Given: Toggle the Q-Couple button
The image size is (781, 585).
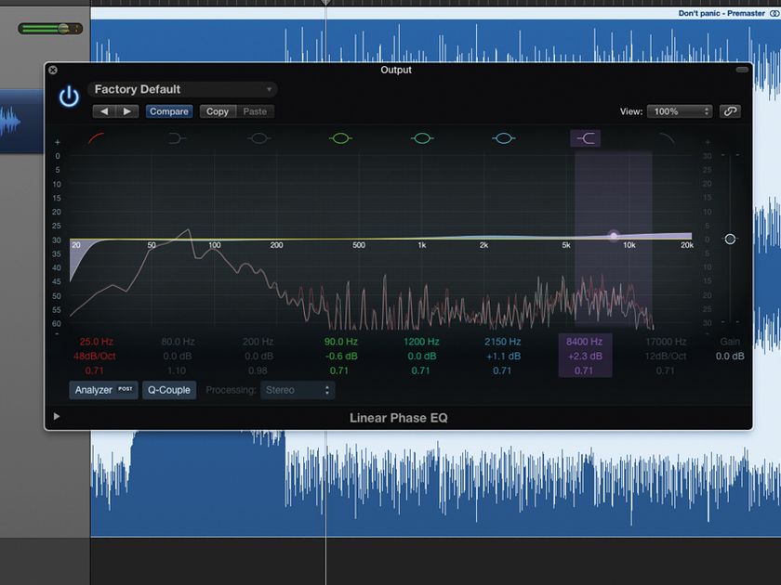Looking at the screenshot, I should 168,390.
